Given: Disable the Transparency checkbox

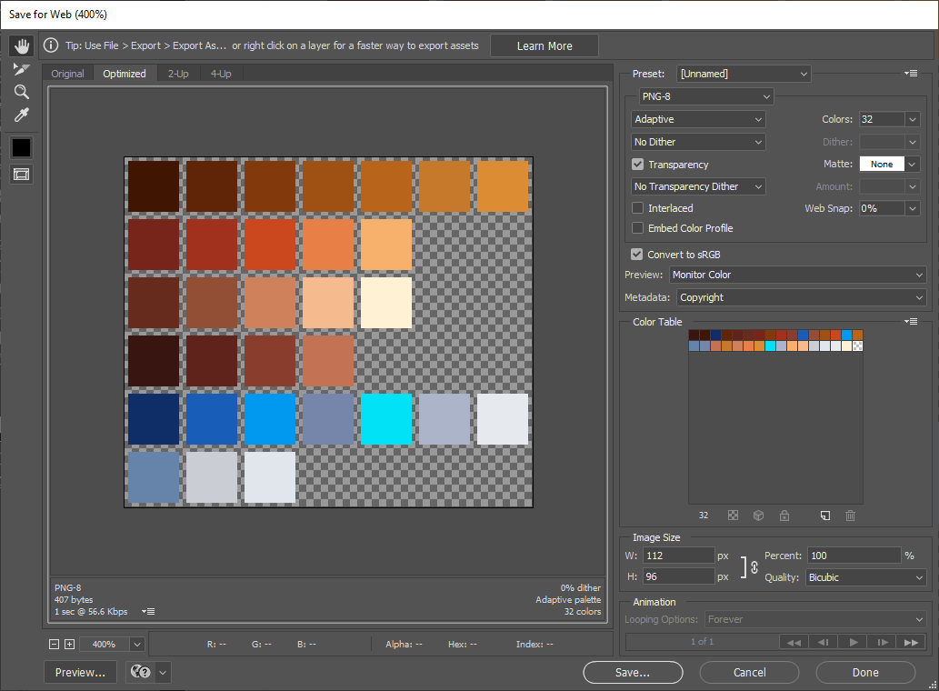Looking at the screenshot, I should pyautogui.click(x=637, y=164).
